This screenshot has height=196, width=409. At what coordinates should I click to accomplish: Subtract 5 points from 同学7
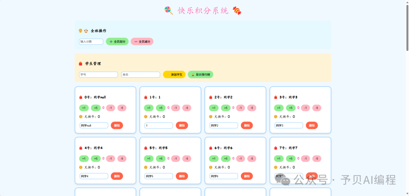tap(317, 158)
